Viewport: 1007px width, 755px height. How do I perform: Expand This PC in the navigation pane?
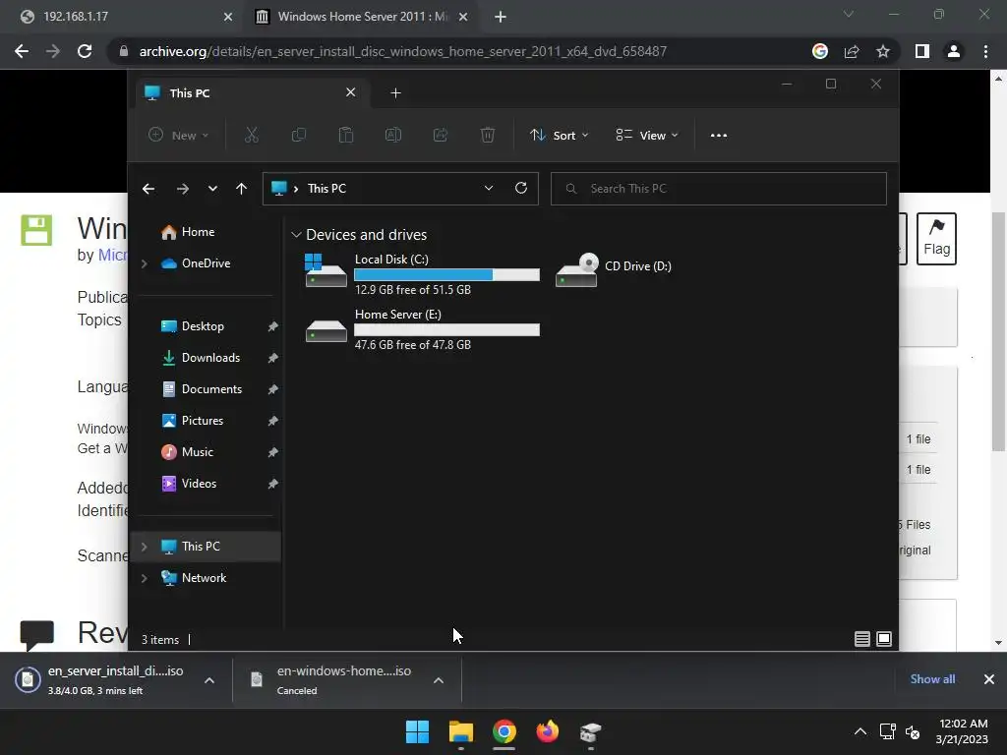145,547
